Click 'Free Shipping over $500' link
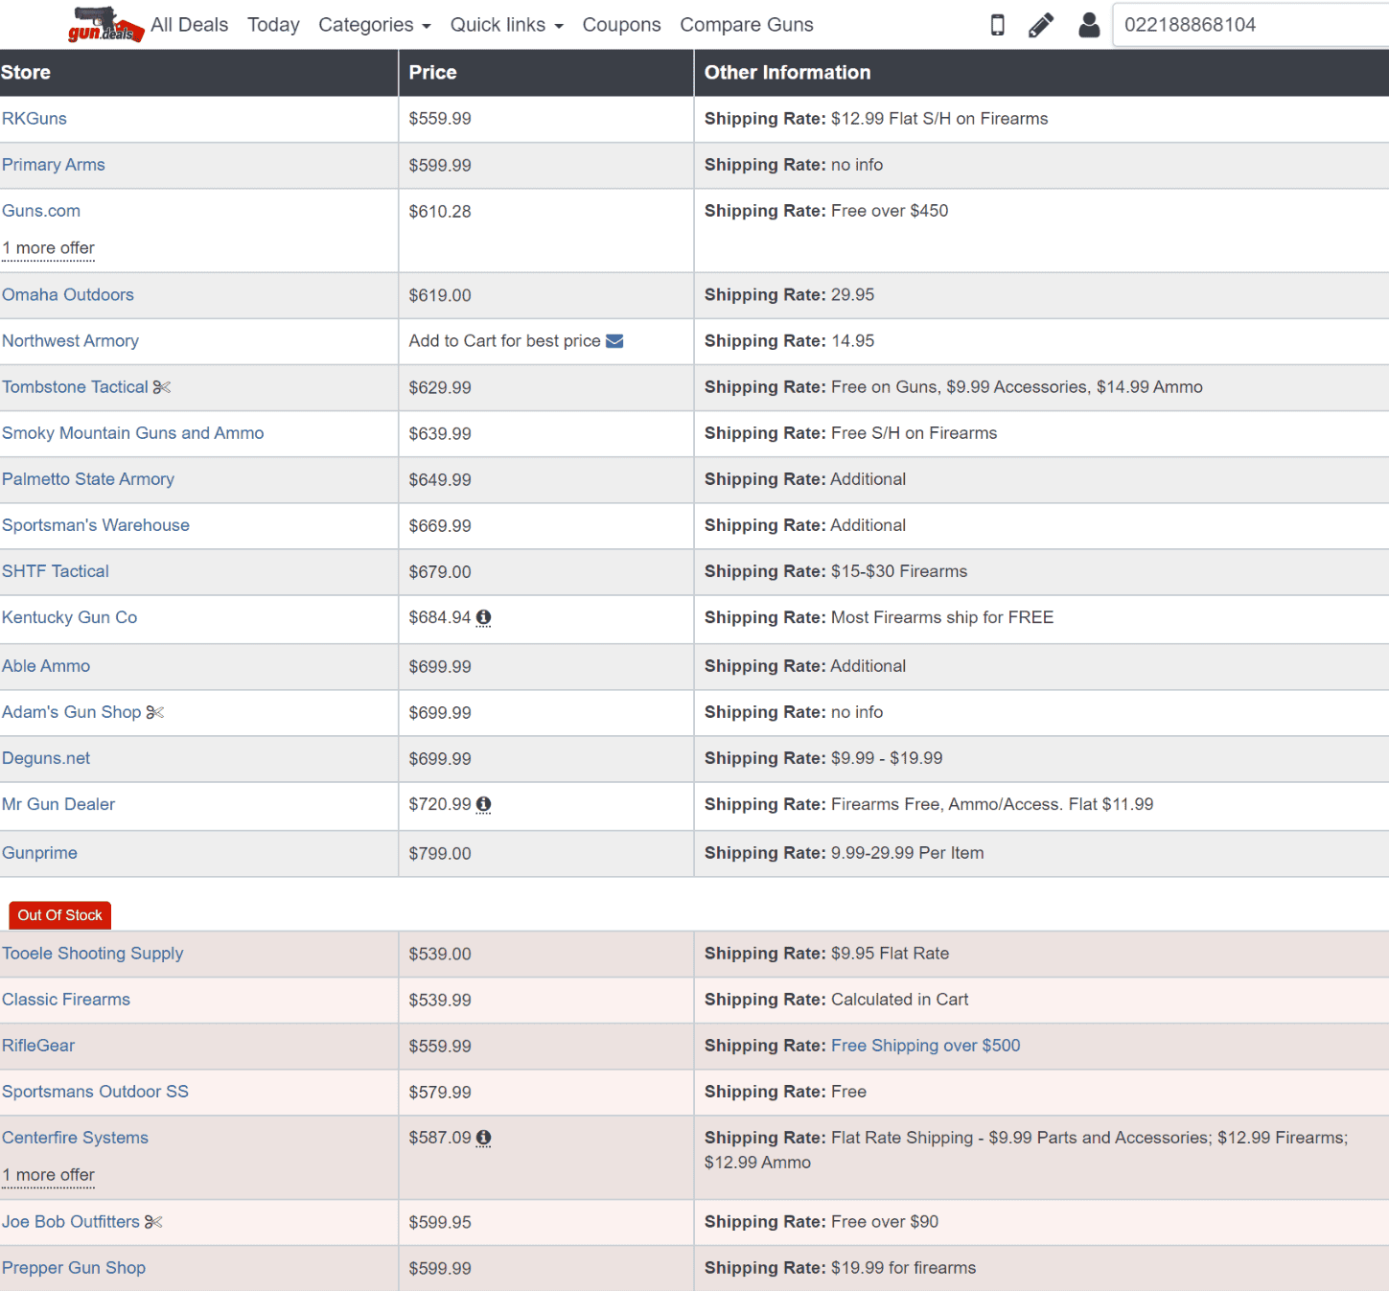 point(926,1046)
